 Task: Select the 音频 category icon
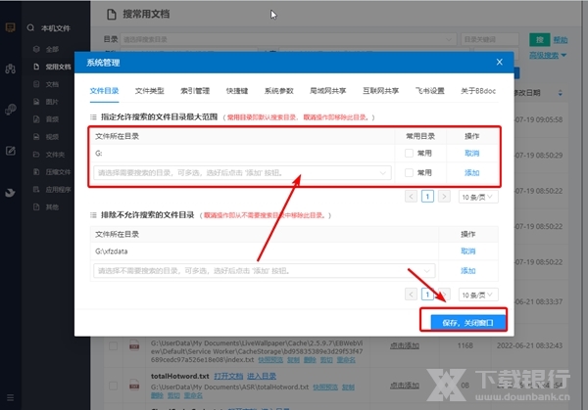(36, 119)
